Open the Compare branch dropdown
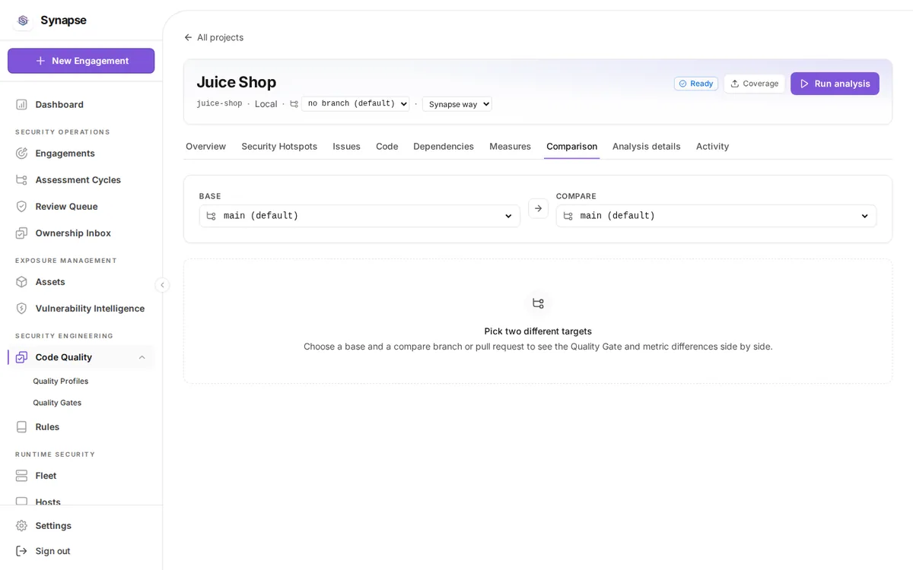The width and height of the screenshot is (913, 570). click(716, 216)
